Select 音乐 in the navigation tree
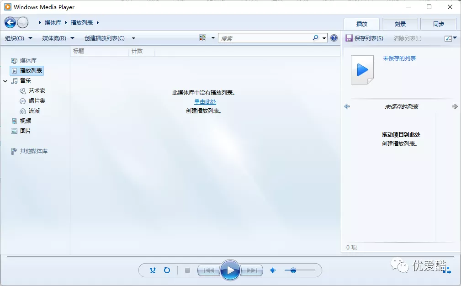This screenshot has height=286, width=461. (x=26, y=80)
